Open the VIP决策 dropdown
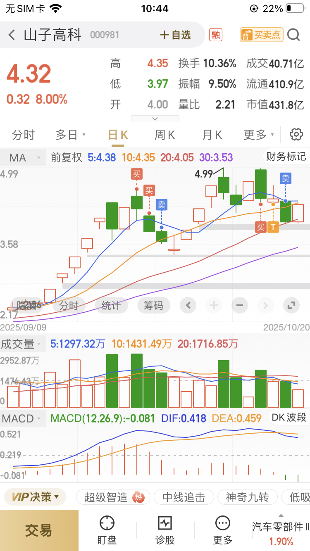Viewport: 310px width, 551px height. tap(35, 497)
